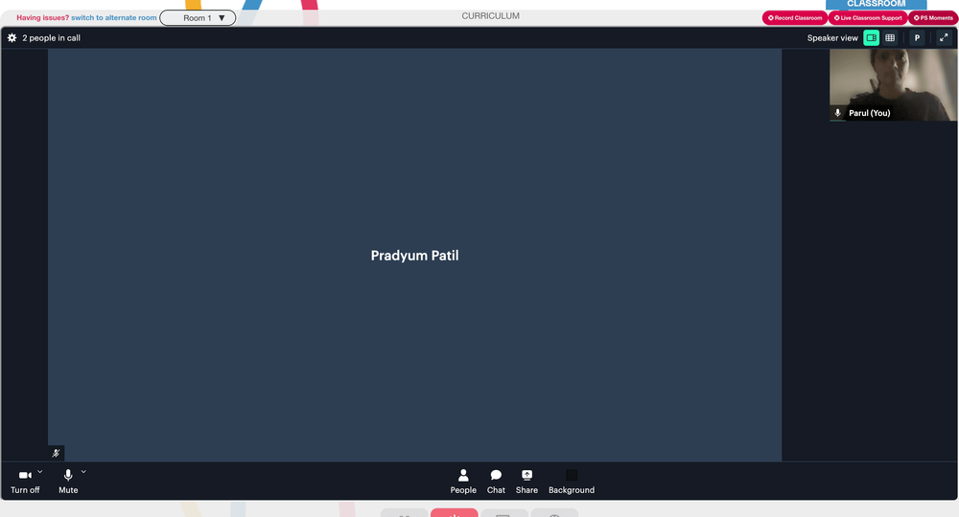
Task: Click the 2 people in call text
Action: coord(52,38)
